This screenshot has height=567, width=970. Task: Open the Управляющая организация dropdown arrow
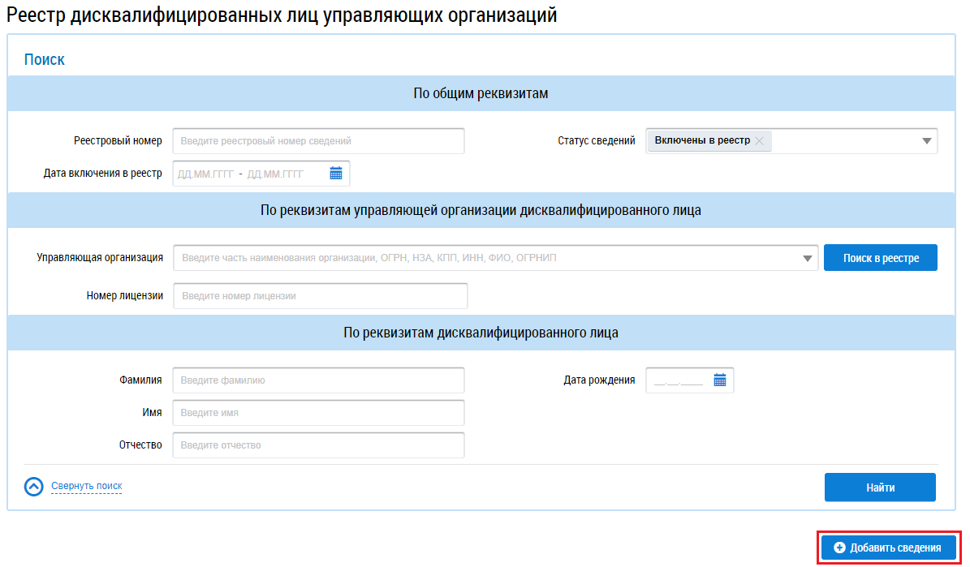point(807,259)
